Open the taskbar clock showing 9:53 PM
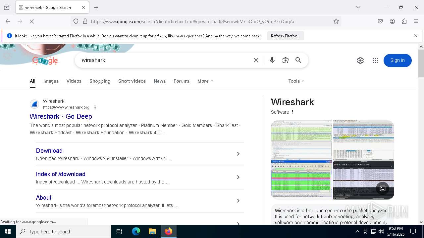This screenshot has width=424, height=238. [x=396, y=231]
